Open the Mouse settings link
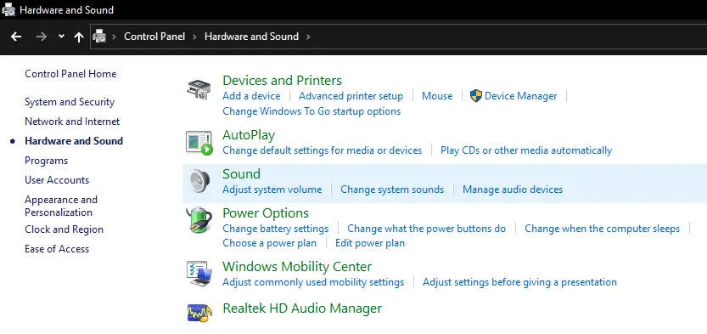The height and width of the screenshot is (334, 707). pyautogui.click(x=437, y=96)
